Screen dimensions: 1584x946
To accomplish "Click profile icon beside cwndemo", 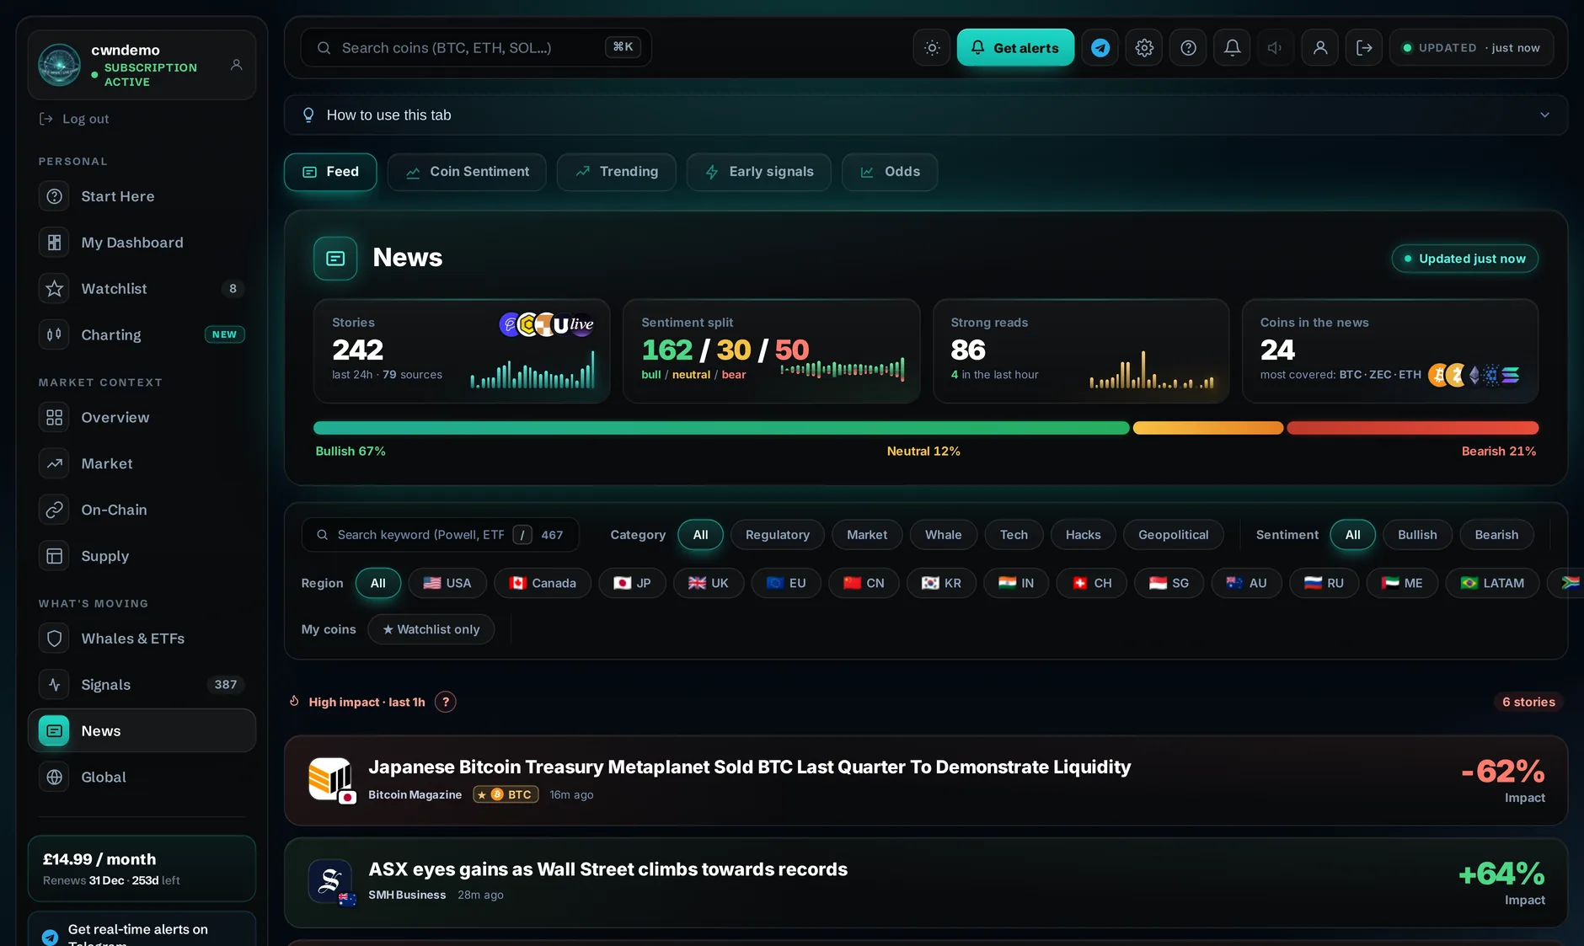I will tap(237, 65).
